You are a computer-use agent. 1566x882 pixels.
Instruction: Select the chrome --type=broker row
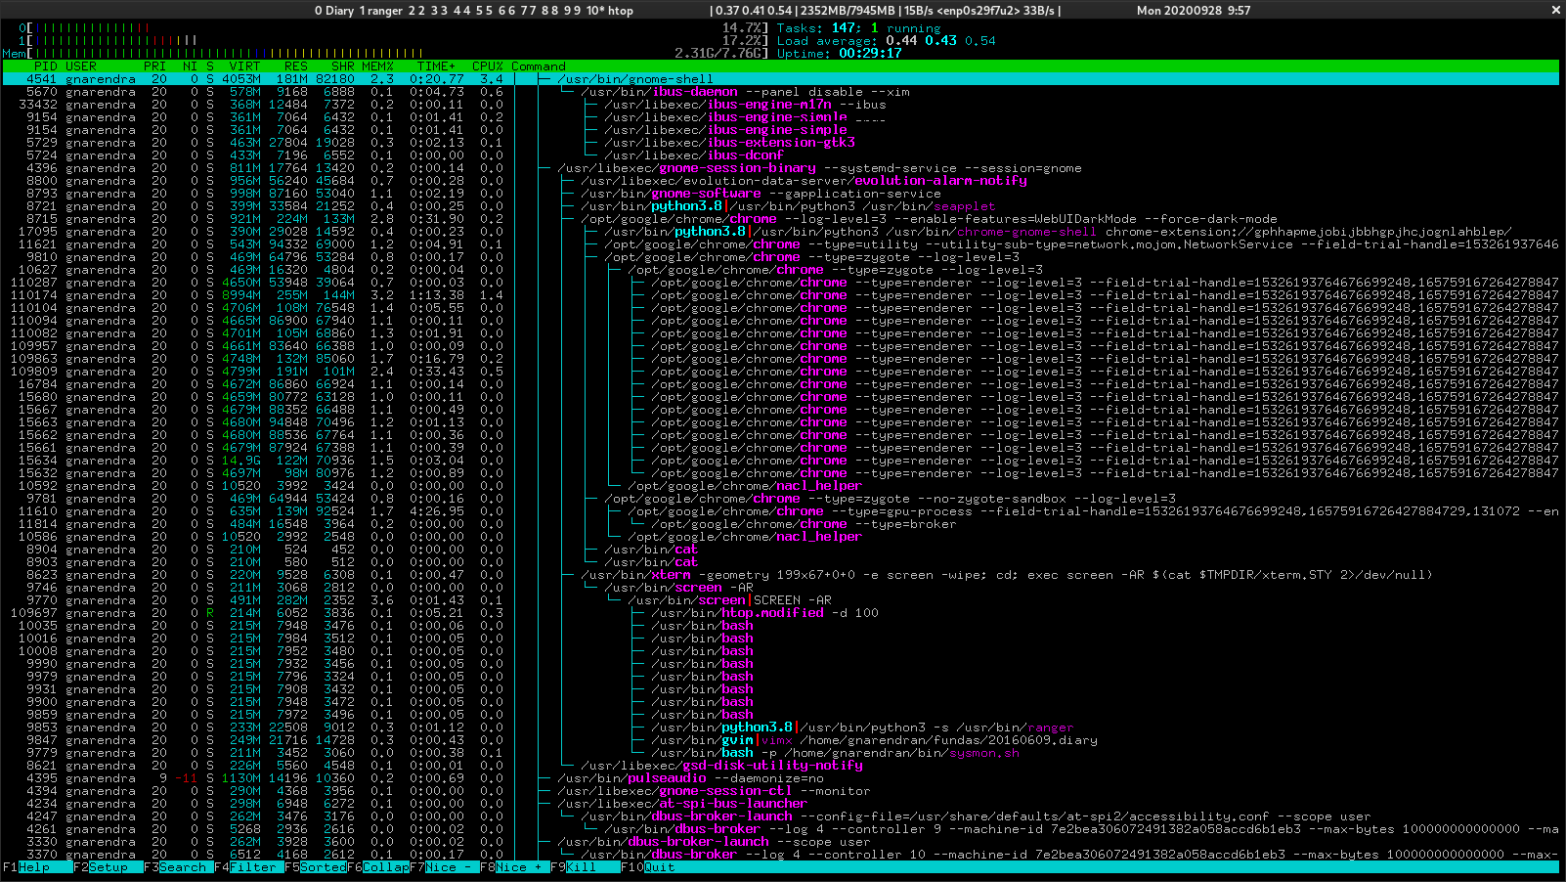point(780,524)
